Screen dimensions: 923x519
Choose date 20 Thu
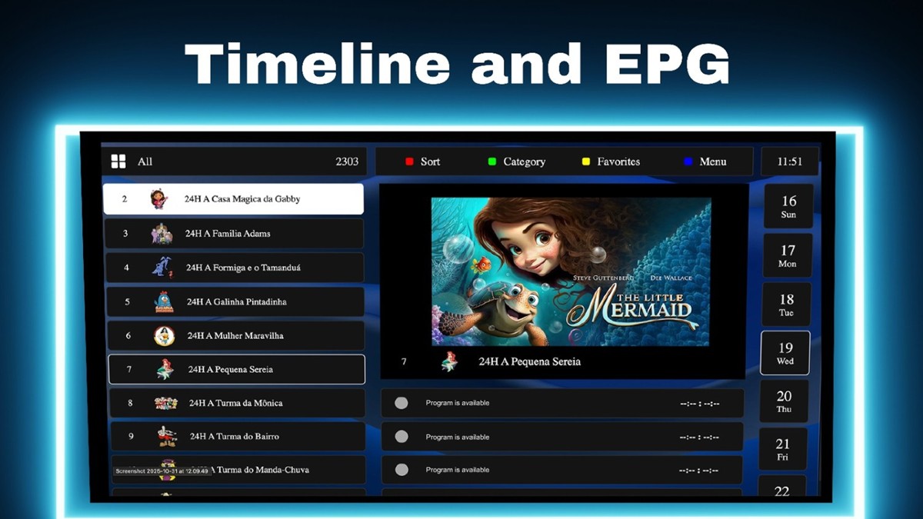click(784, 401)
